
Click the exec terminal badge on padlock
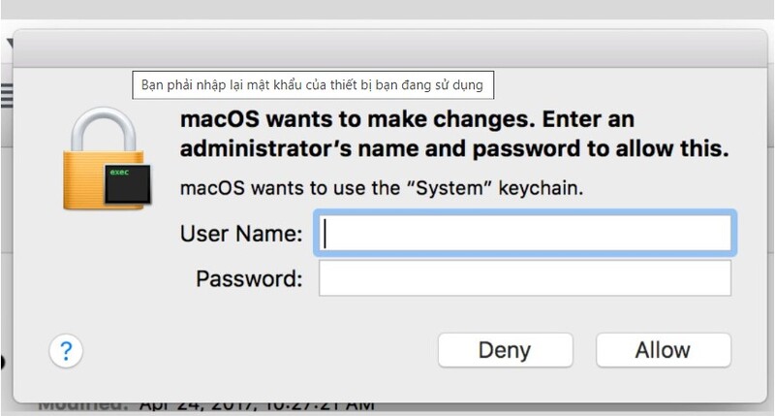click(x=128, y=184)
